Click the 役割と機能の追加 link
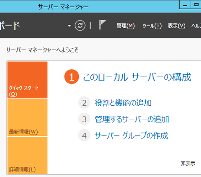The image size is (201, 177). [x=123, y=103]
